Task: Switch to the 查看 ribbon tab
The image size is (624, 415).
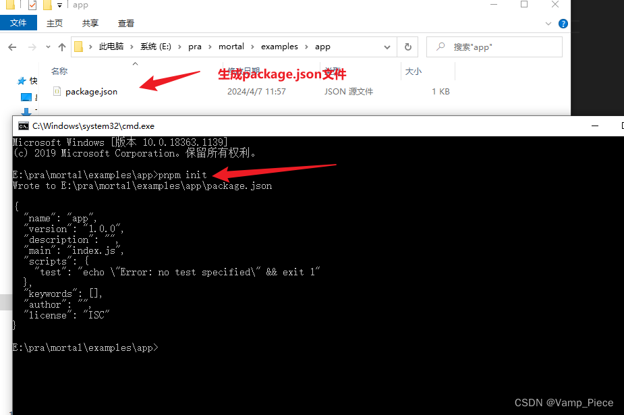Action: (126, 23)
